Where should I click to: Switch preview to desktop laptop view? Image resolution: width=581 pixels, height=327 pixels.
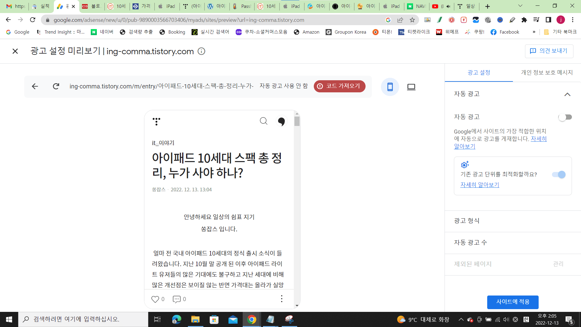coord(411,87)
